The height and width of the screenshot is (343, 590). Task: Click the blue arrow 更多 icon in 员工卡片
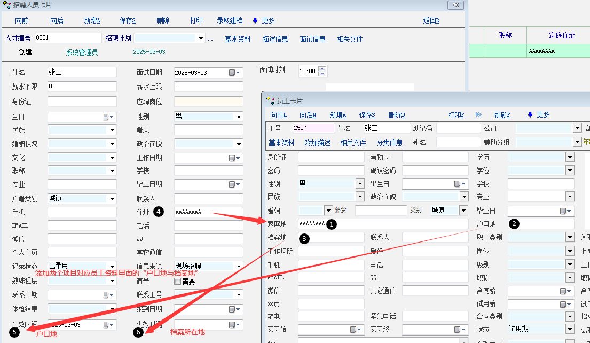530,115
